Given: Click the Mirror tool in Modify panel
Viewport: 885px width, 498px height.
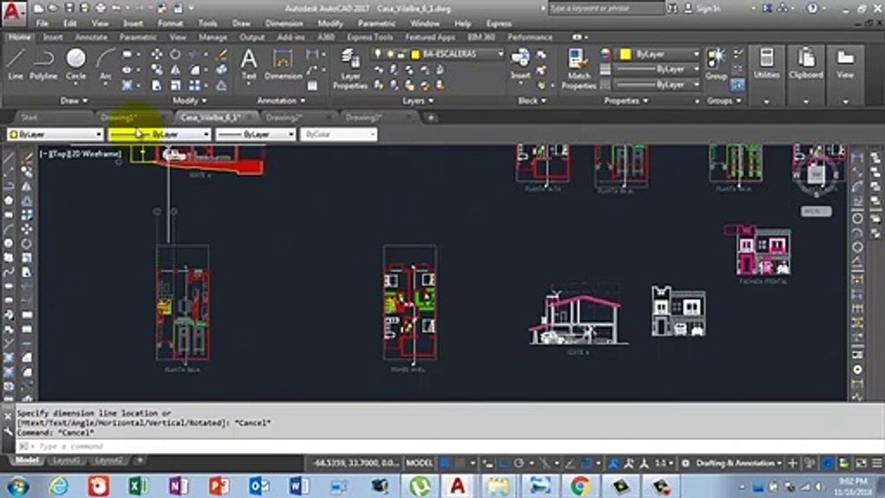Looking at the screenshot, I should [175, 70].
